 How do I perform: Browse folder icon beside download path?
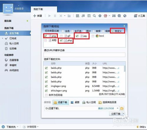(122, 108)
